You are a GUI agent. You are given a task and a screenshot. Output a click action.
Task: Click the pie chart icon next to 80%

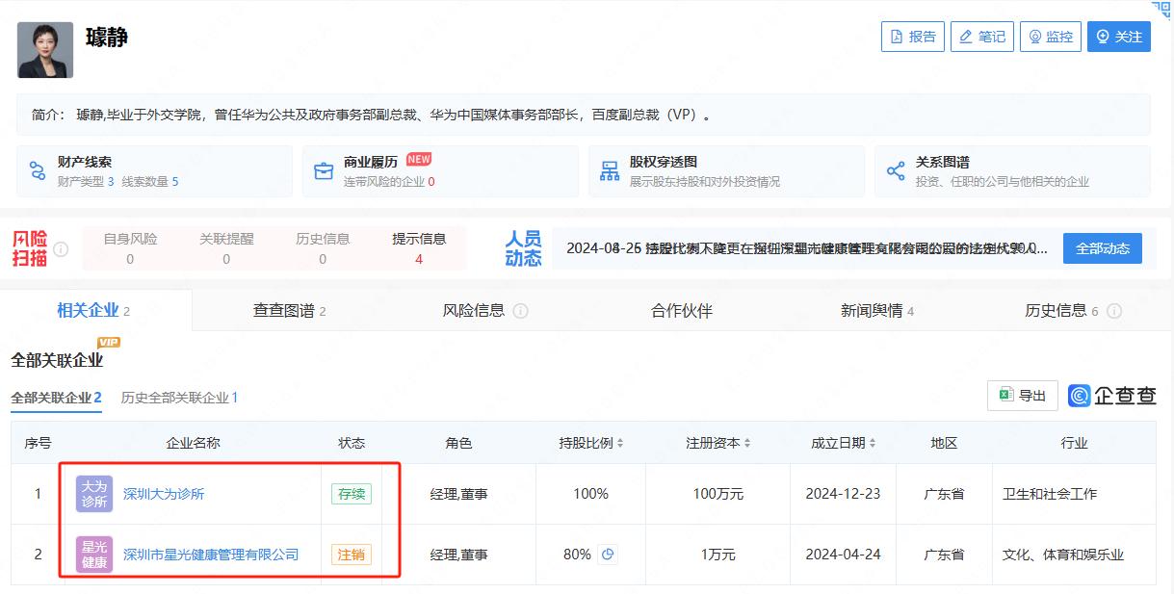(608, 555)
